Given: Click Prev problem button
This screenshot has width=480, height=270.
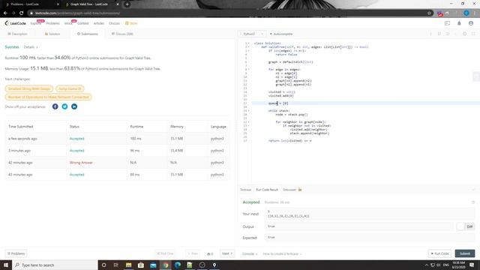Looking at the screenshot, I should point(193,253).
